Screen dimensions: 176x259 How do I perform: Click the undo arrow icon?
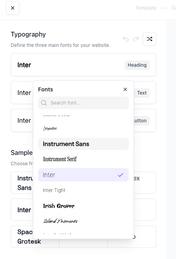pos(126,39)
